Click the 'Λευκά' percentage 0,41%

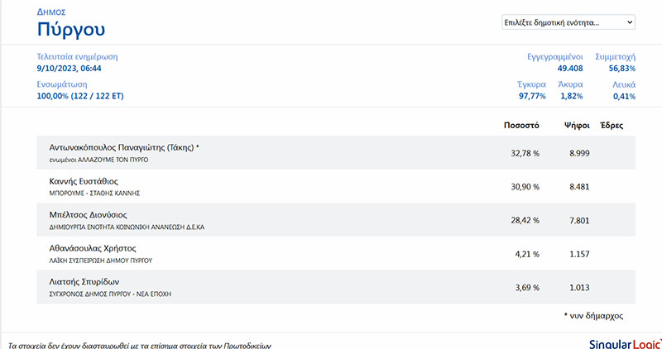624,96
